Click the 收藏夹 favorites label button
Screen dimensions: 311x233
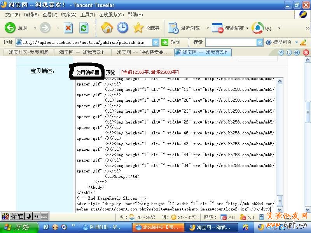(152, 28)
